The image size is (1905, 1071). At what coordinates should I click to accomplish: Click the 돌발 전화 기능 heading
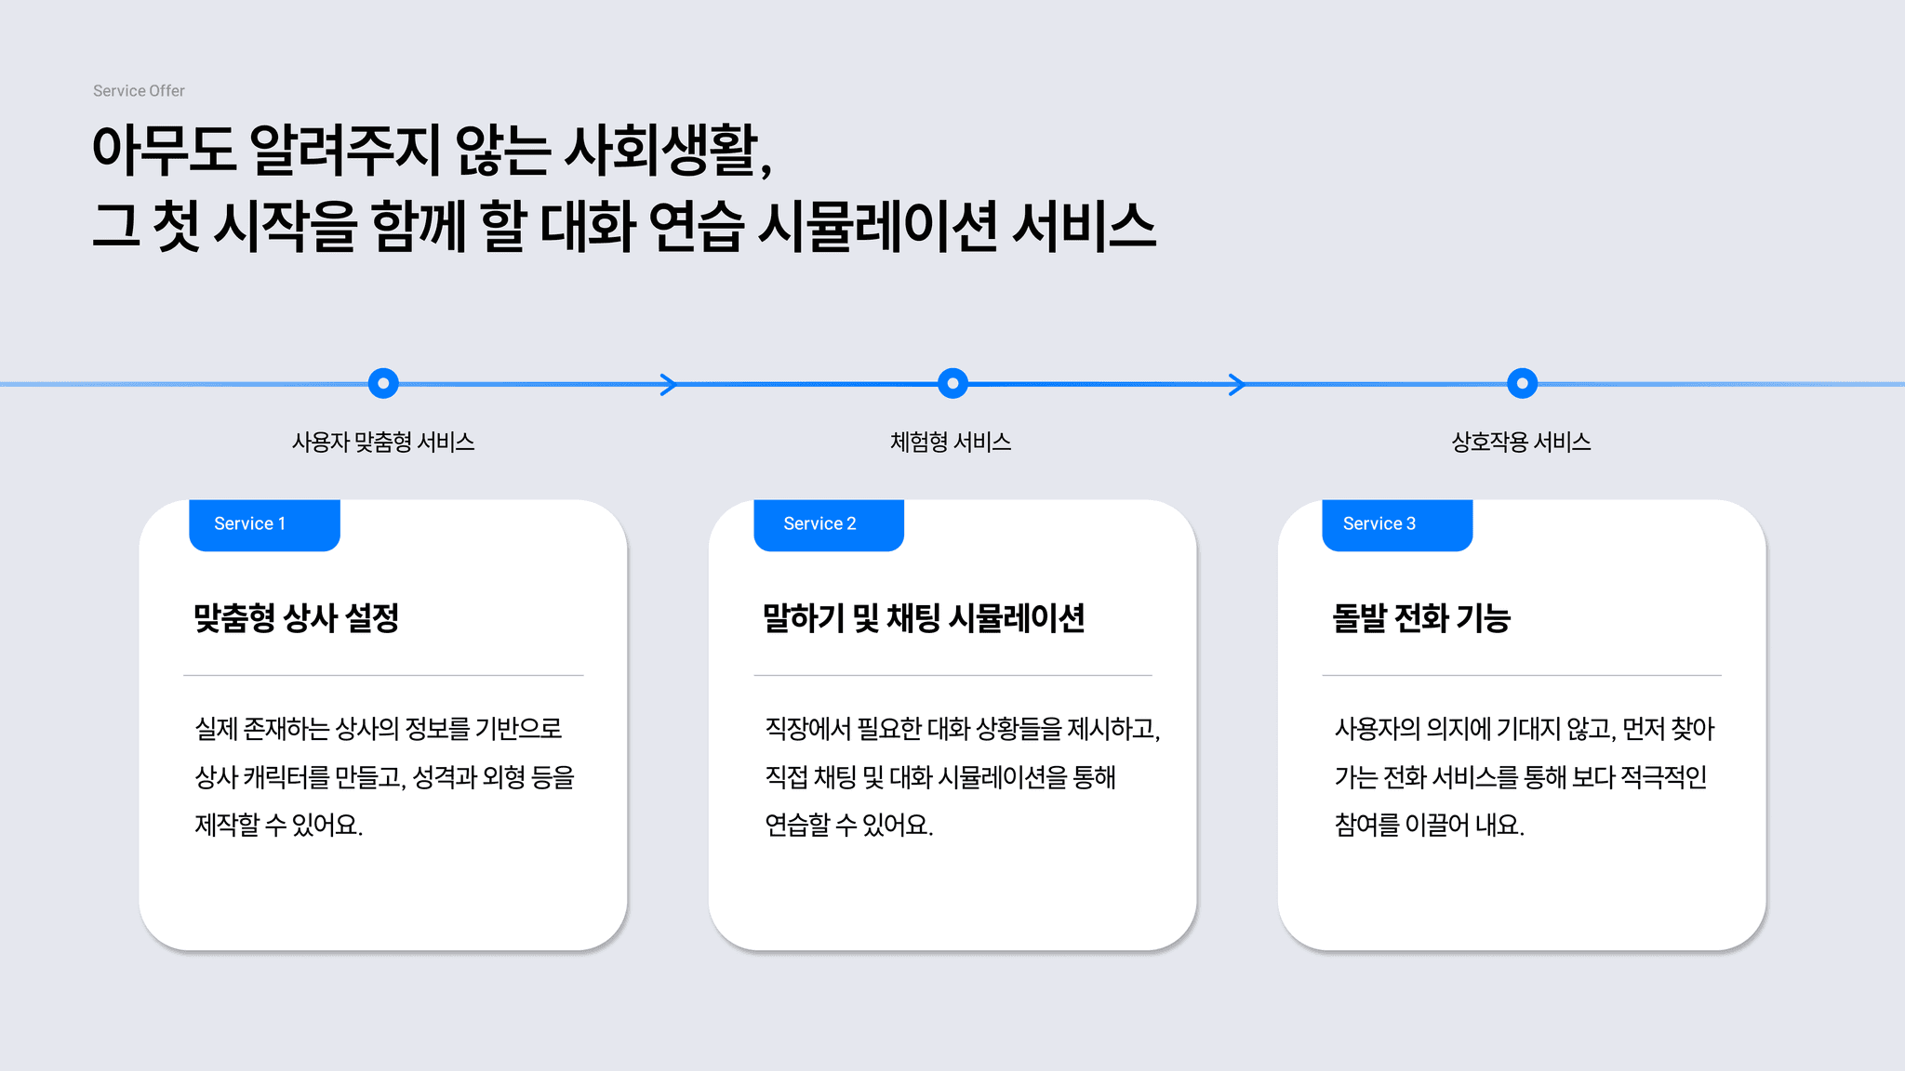point(1421,618)
